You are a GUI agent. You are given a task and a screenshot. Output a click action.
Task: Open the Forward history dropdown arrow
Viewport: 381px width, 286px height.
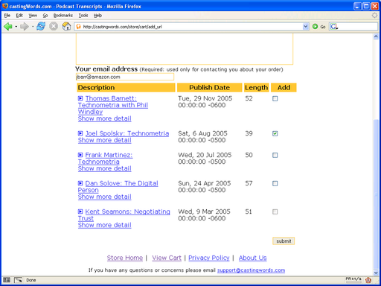click(33, 27)
